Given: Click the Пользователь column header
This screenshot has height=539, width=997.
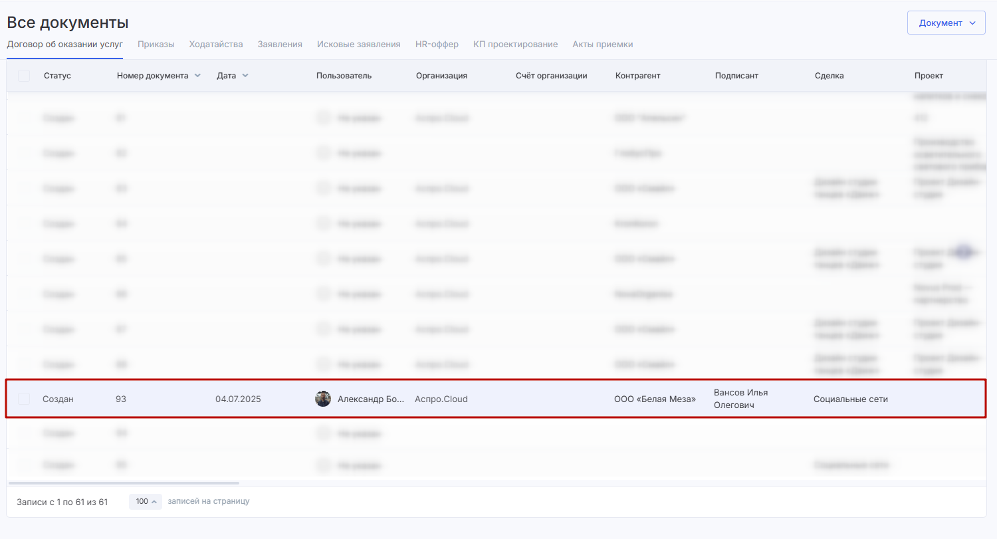Looking at the screenshot, I should 344,76.
